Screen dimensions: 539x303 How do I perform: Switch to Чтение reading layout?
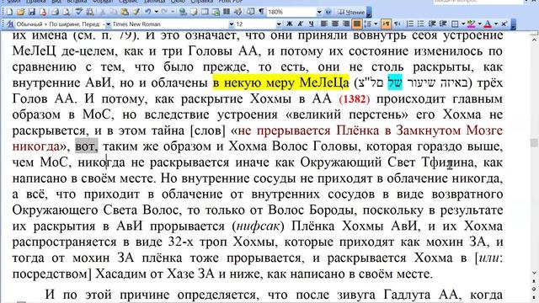coord(351,12)
